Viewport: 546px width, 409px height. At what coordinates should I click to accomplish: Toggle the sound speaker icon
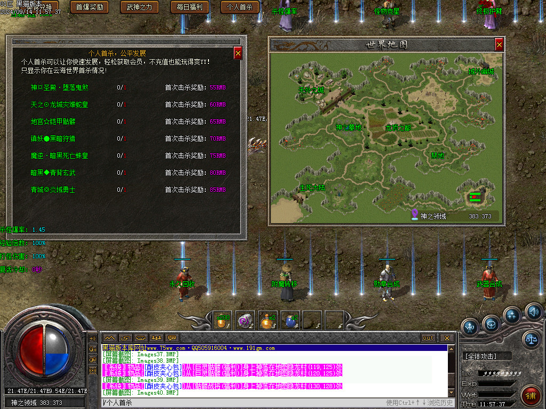(x=534, y=312)
